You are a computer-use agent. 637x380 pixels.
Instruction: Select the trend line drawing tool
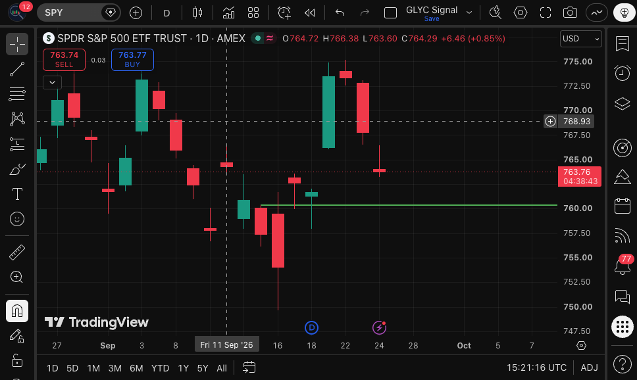point(17,69)
